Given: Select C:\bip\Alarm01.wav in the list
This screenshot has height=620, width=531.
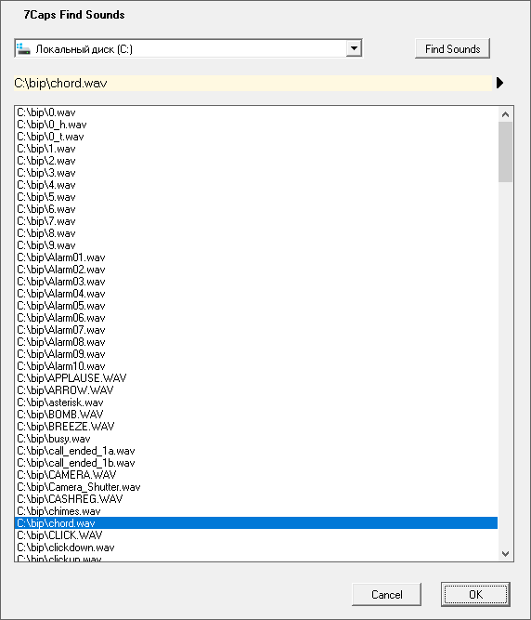Looking at the screenshot, I should coord(256,257).
